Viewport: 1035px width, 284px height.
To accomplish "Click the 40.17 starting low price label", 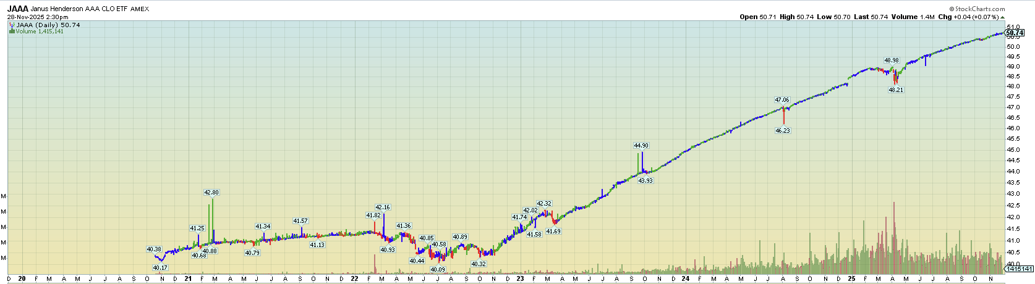I will (160, 268).
